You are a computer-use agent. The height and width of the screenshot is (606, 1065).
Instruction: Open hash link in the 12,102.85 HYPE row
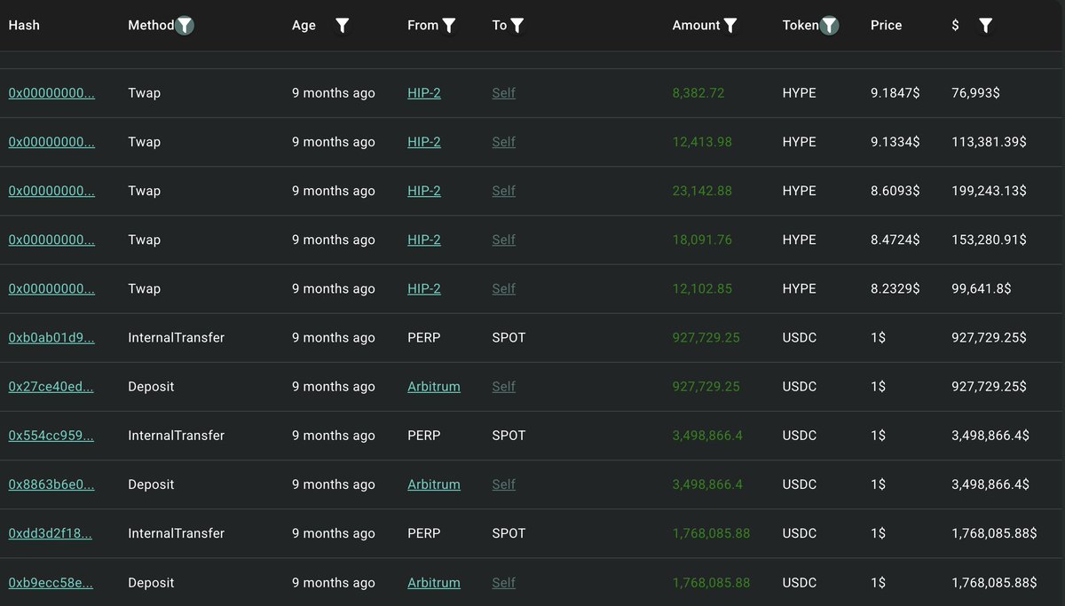51,288
